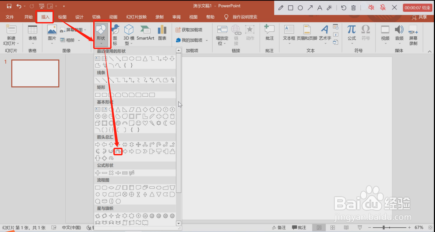Switch to the 开始 Home tab
The width and height of the screenshot is (435, 232).
[x=28, y=17]
